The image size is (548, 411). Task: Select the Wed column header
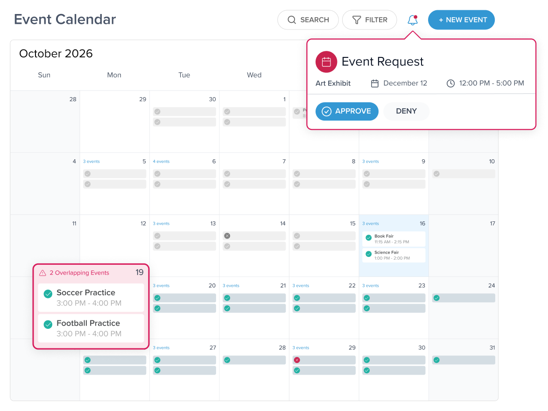pyautogui.click(x=254, y=75)
